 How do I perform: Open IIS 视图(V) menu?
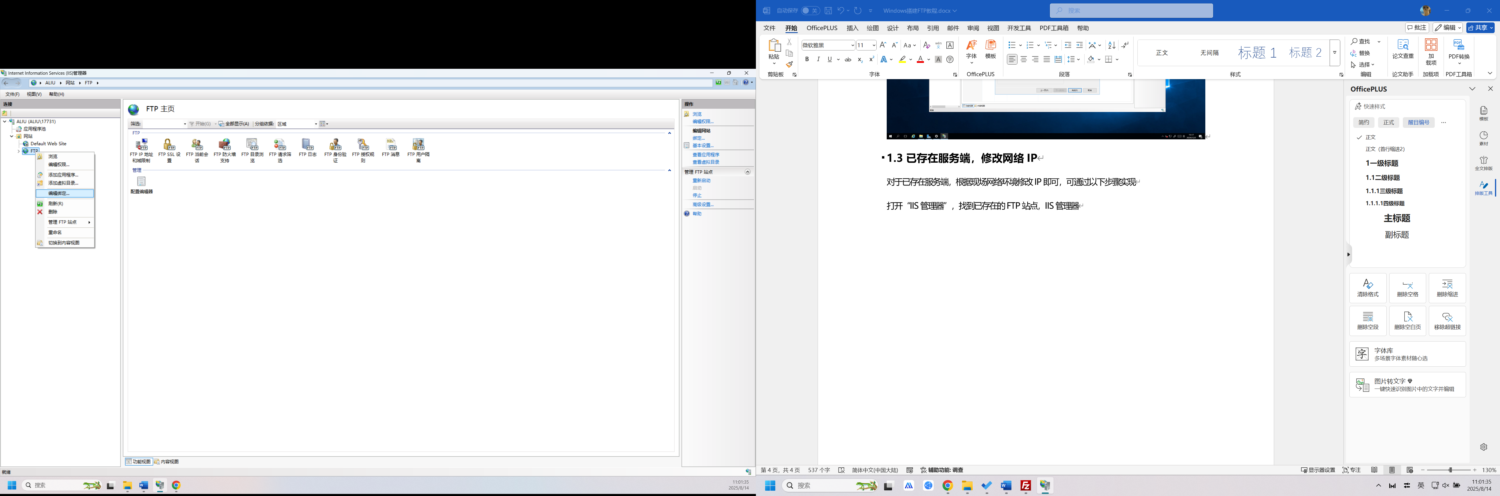point(34,94)
